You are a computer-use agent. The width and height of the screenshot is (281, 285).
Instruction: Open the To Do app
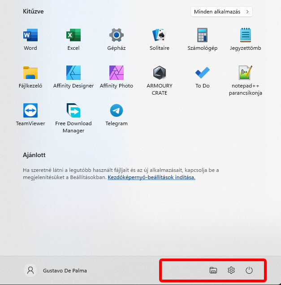tap(203, 73)
